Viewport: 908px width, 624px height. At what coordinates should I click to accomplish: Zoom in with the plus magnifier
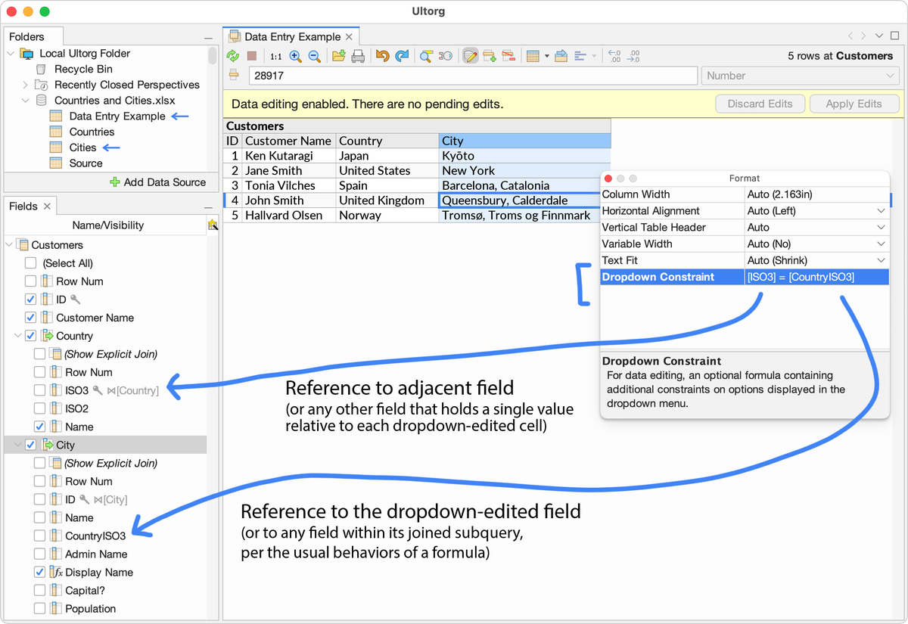pos(295,56)
